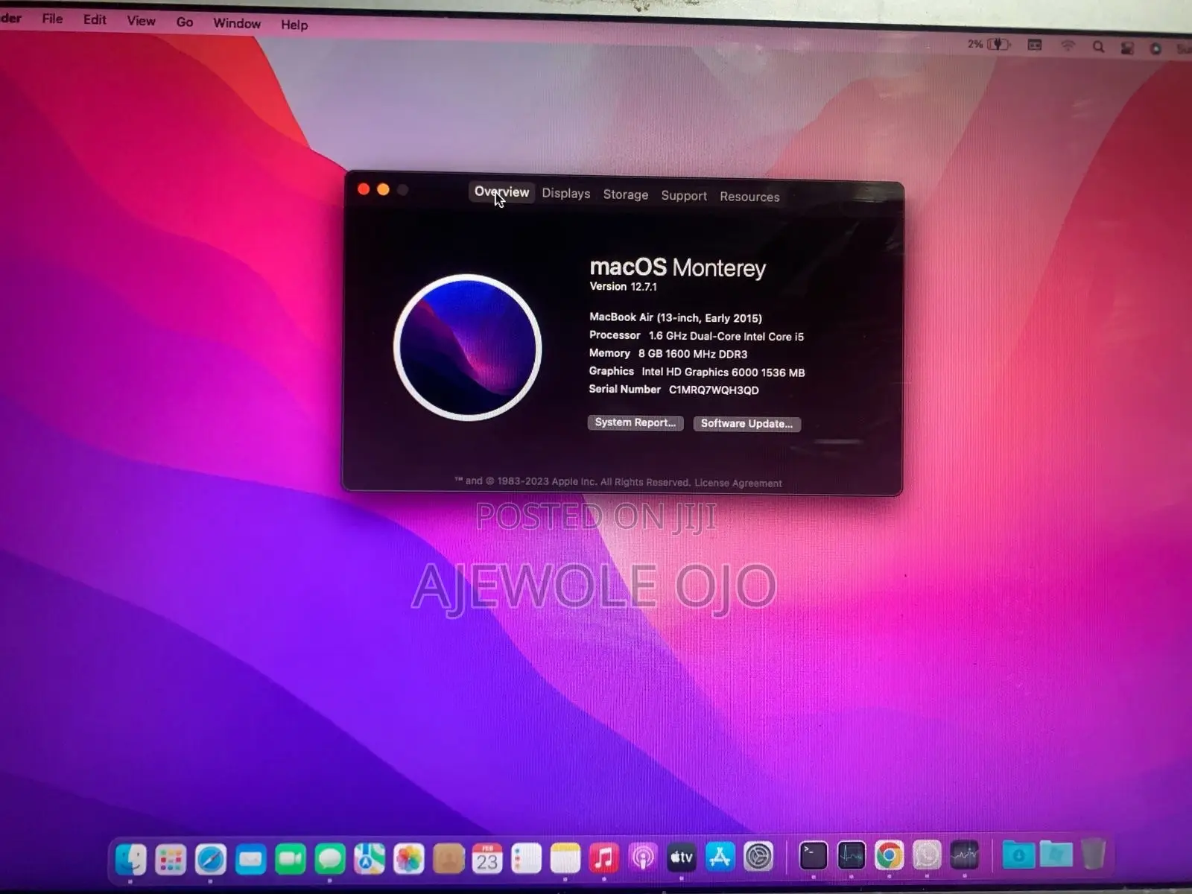This screenshot has width=1192, height=894.
Task: Open the Maps app icon
Action: coord(369,860)
